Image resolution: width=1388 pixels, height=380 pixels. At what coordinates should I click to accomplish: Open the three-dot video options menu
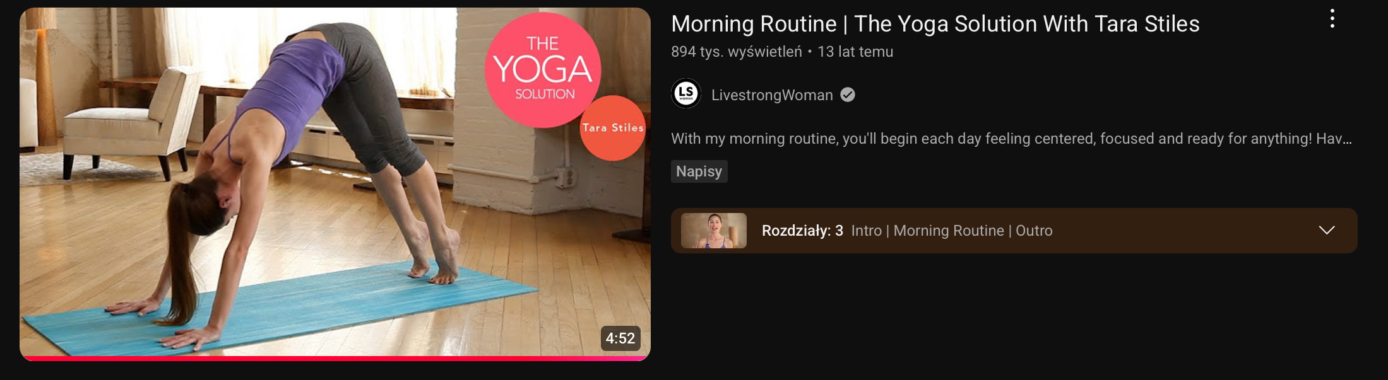[x=1332, y=19]
